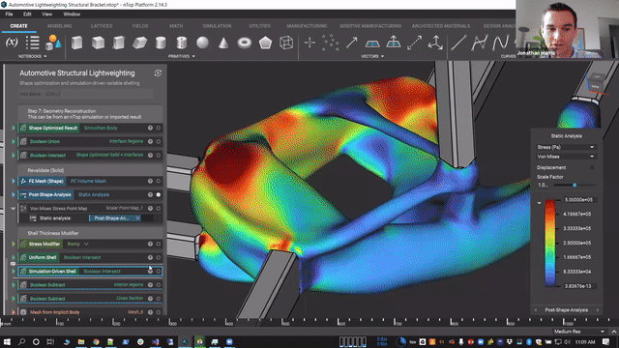
Task: Click the Add Block search field
Action: 86,94
